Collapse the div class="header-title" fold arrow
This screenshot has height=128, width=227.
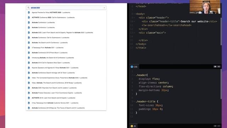134,21
